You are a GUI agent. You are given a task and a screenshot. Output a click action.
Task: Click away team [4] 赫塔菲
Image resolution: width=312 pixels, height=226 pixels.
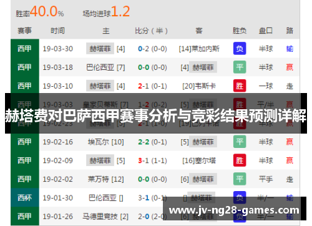point(199,67)
